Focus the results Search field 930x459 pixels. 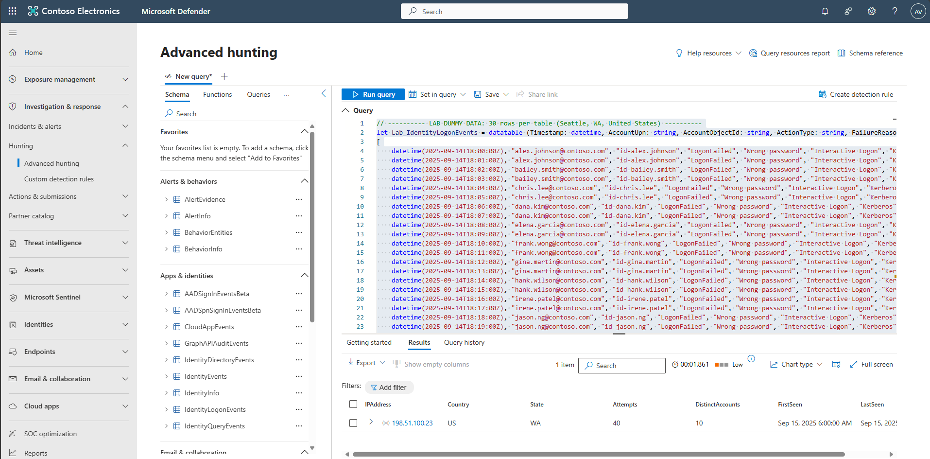pyautogui.click(x=622, y=366)
